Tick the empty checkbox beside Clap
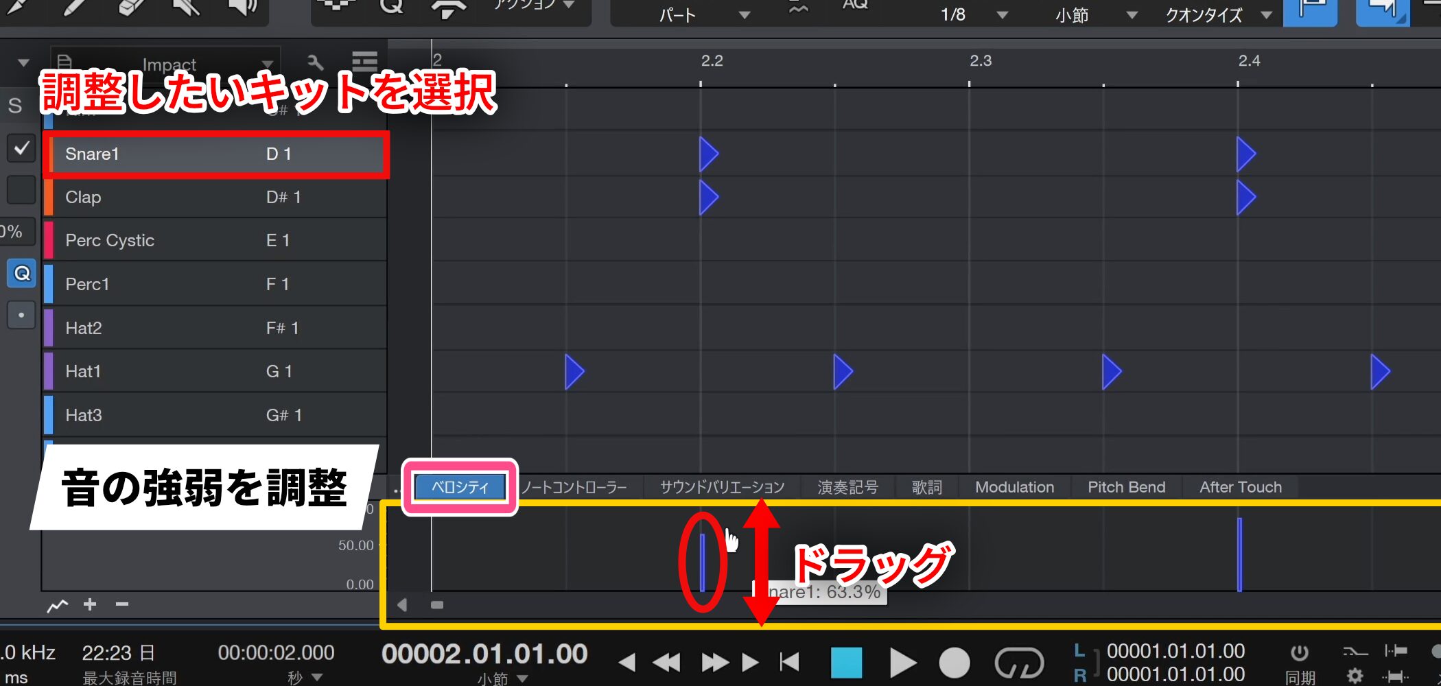 point(21,190)
